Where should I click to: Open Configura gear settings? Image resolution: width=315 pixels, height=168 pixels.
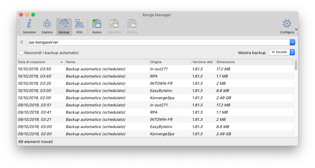287,27
